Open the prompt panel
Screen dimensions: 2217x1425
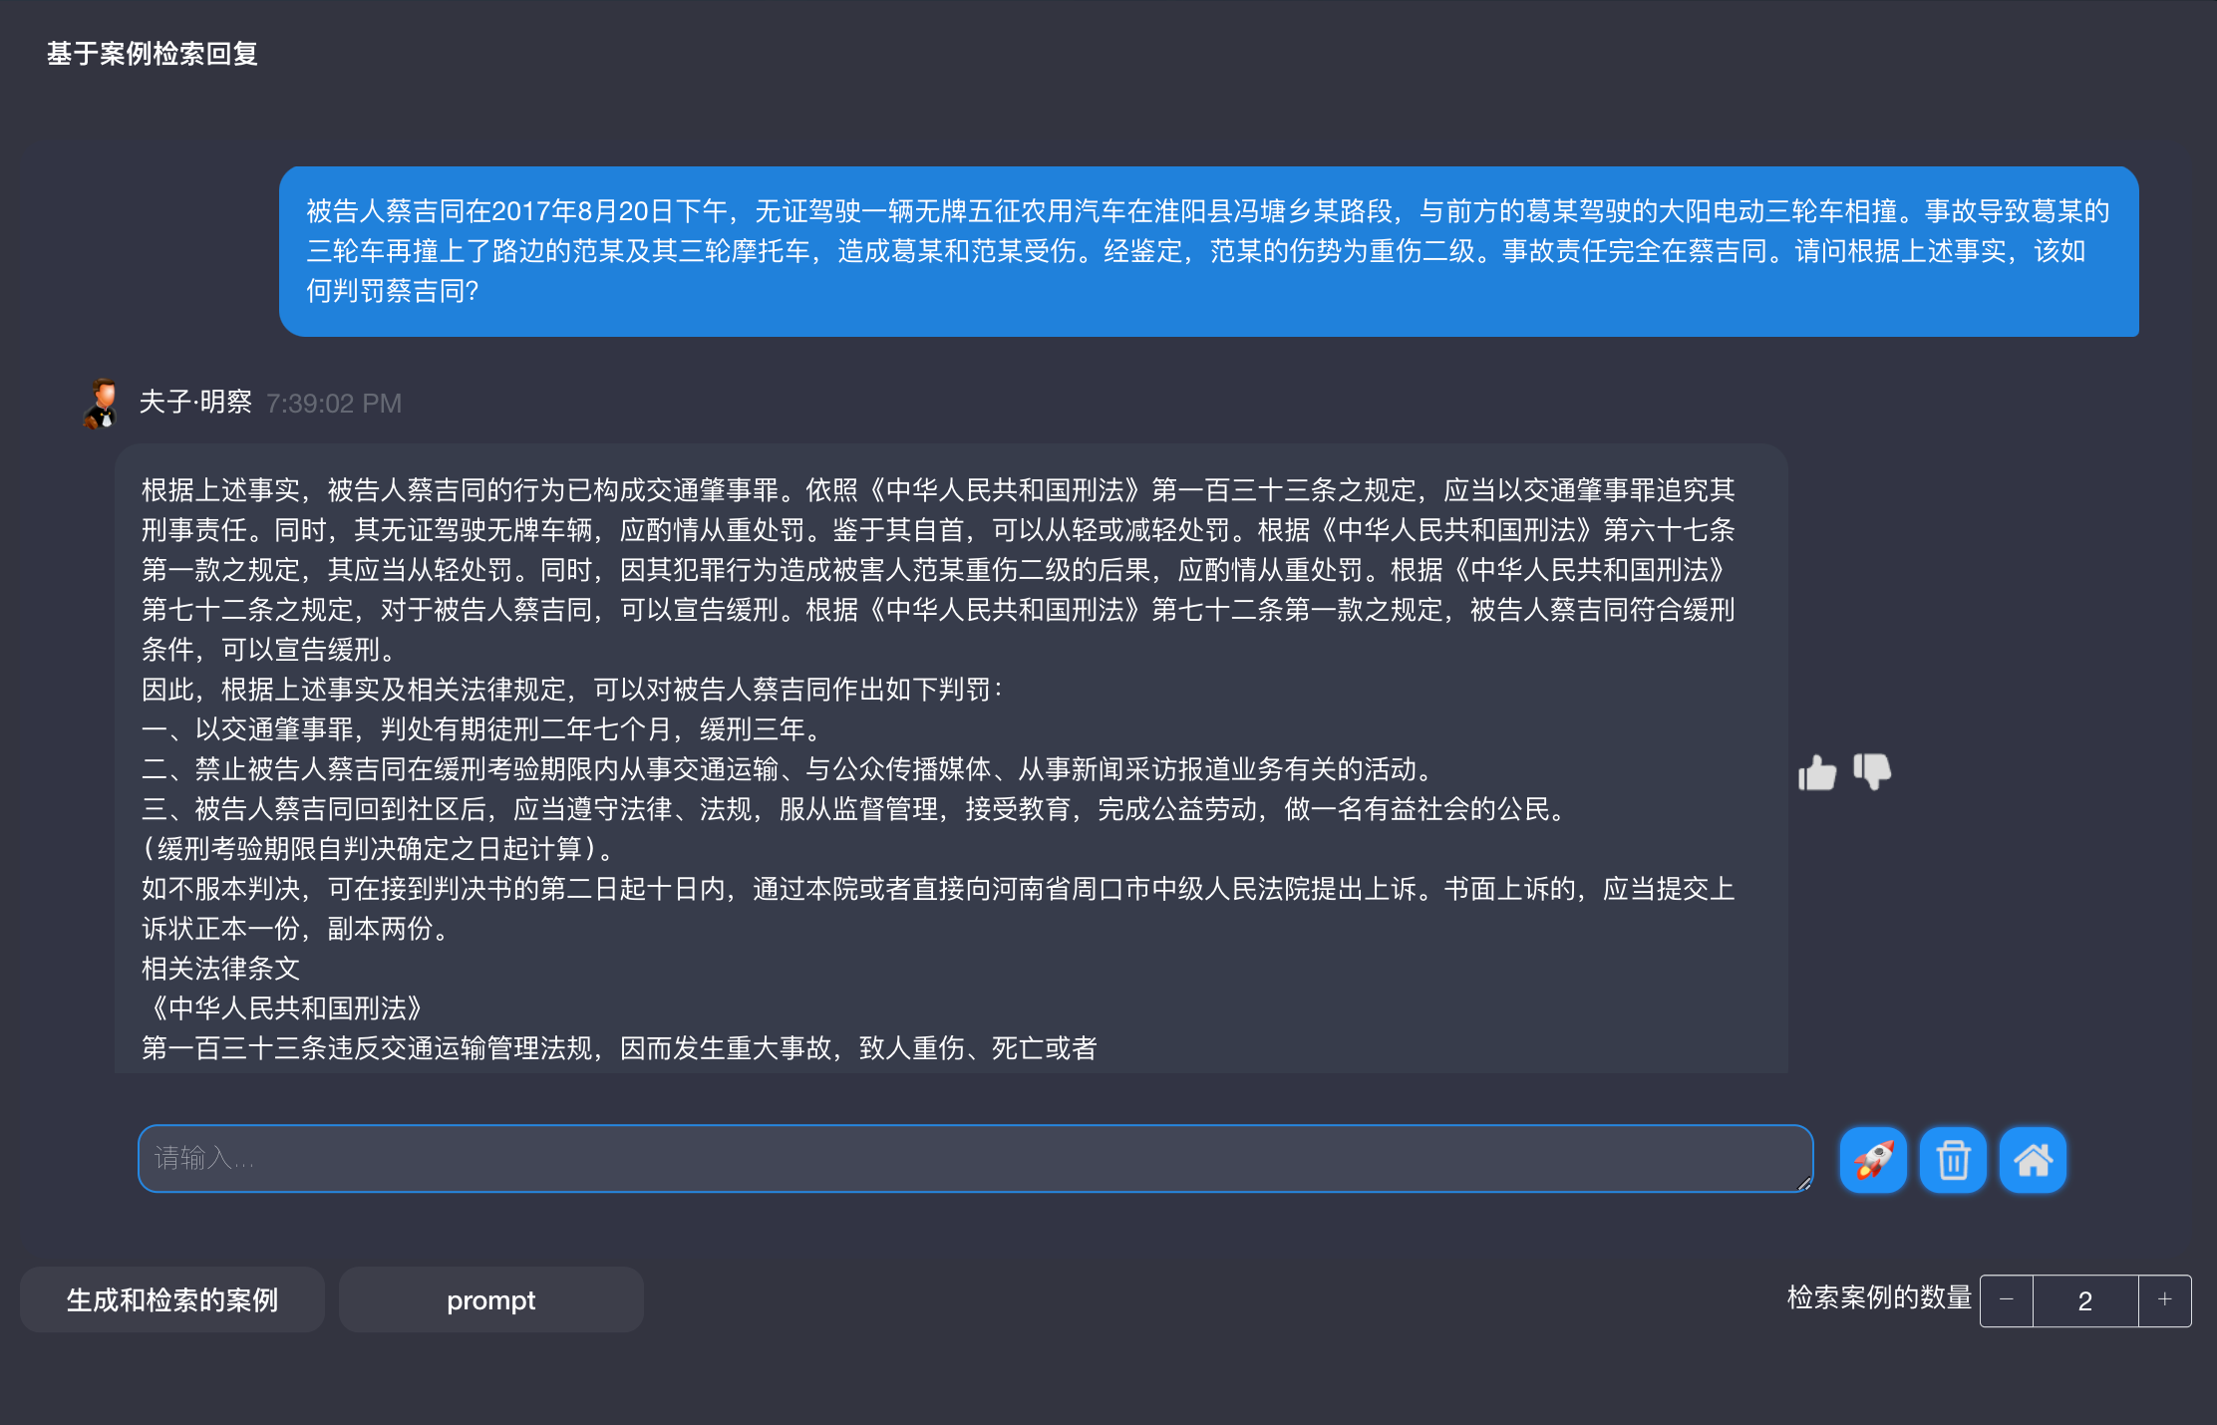click(x=490, y=1300)
